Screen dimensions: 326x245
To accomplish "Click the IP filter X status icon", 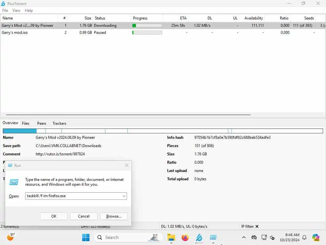I will (x=257, y=226).
